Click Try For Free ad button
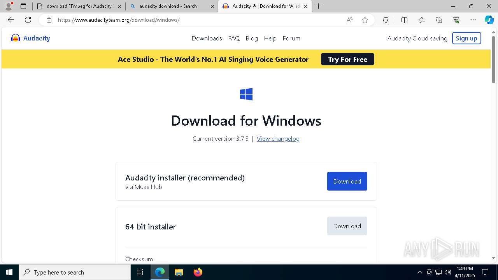498x280 pixels. tap(347, 59)
